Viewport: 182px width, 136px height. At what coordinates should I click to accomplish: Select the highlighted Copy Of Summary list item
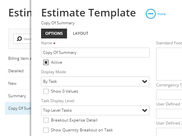tap(18, 108)
